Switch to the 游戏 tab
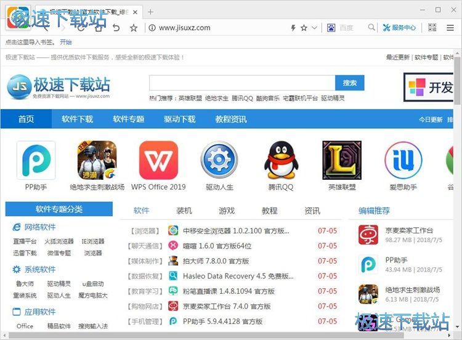This screenshot has height=340, width=462. pos(227,211)
